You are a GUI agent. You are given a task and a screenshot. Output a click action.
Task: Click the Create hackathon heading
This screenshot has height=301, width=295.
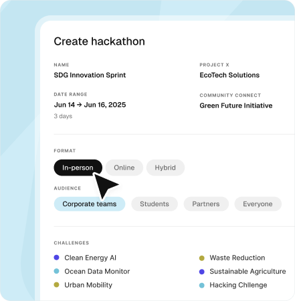click(99, 41)
